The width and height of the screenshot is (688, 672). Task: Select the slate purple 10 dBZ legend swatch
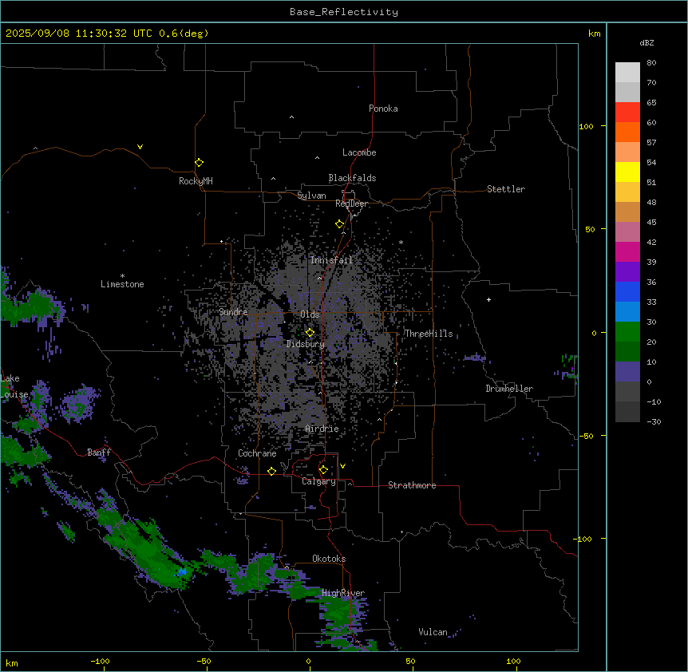click(x=627, y=372)
